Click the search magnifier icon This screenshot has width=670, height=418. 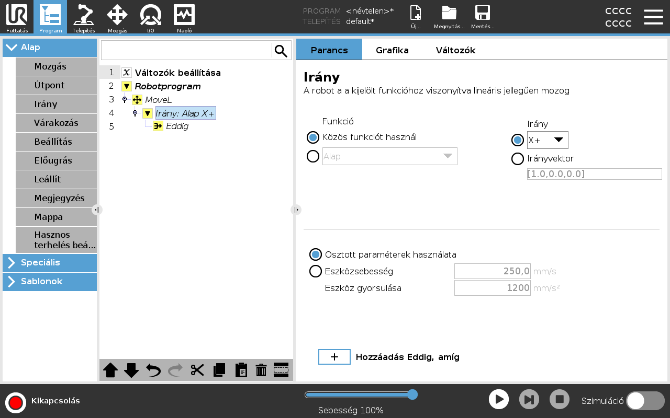[281, 51]
